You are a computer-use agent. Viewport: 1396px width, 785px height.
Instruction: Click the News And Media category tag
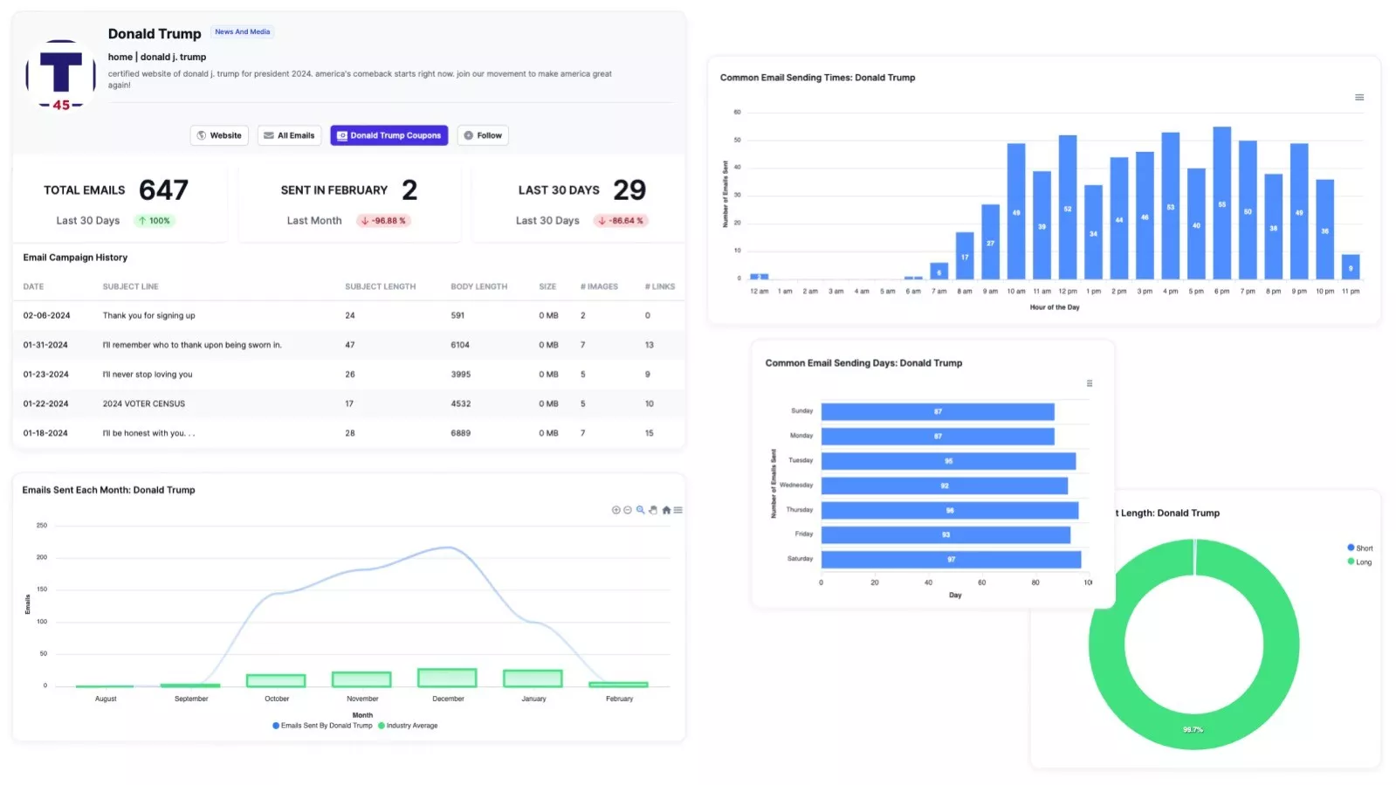click(243, 31)
